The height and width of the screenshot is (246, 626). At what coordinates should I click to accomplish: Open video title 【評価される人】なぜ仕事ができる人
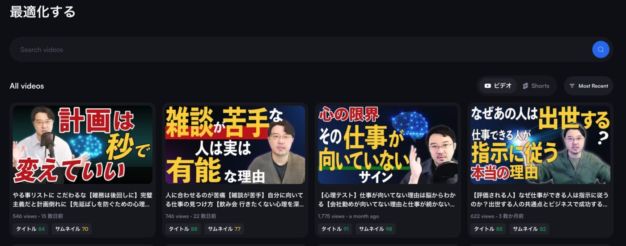pos(540,200)
